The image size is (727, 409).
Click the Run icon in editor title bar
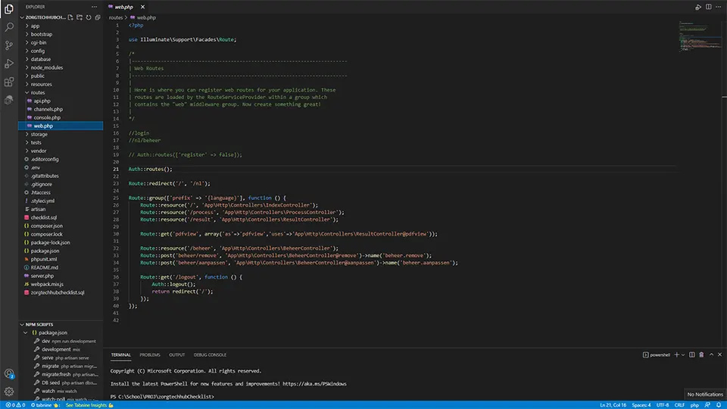point(697,7)
